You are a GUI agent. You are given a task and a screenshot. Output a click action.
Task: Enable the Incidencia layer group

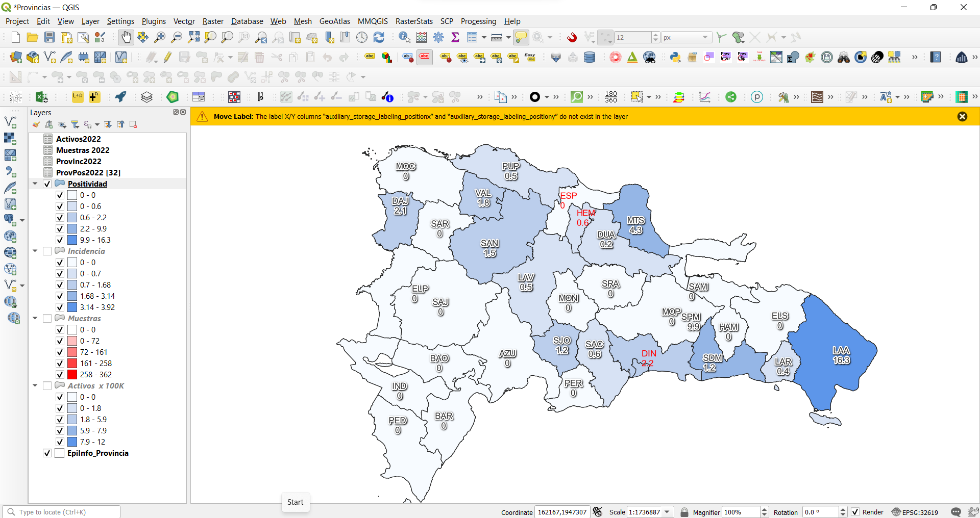tap(47, 251)
